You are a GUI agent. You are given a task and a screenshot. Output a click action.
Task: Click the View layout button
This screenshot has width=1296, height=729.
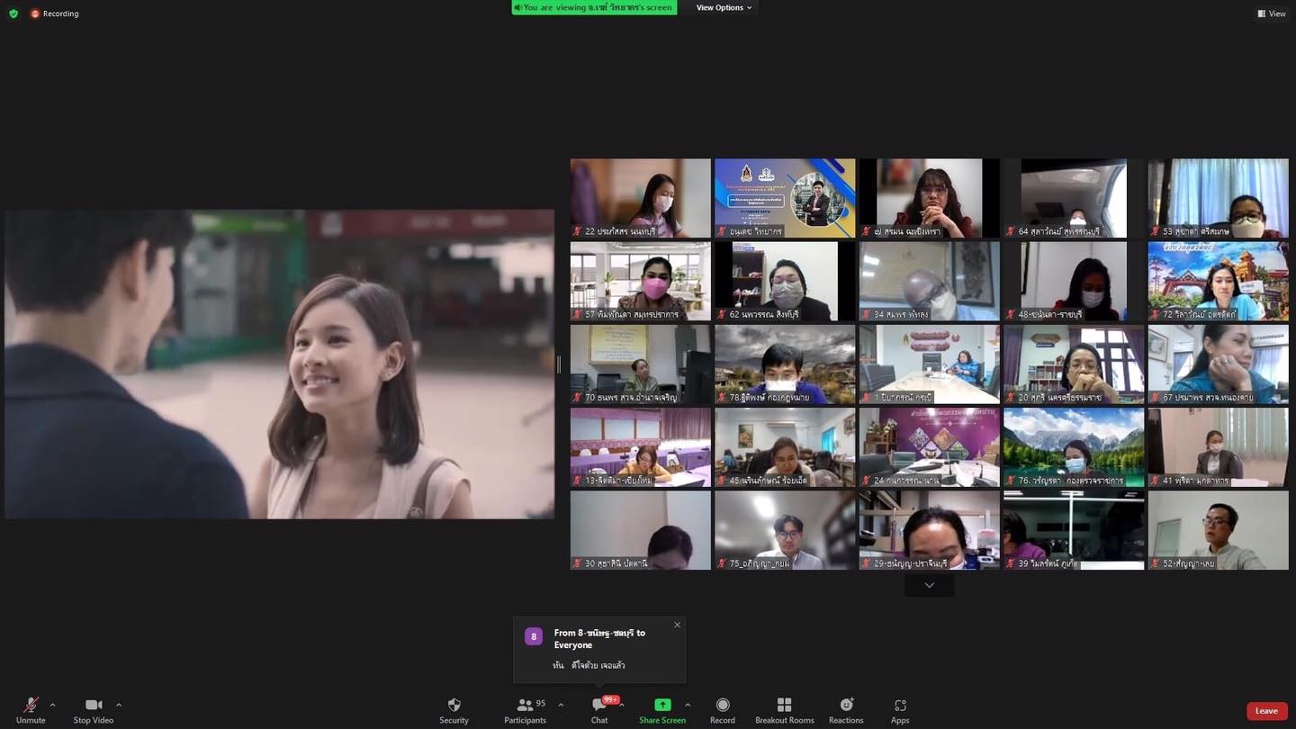pyautogui.click(x=1272, y=13)
